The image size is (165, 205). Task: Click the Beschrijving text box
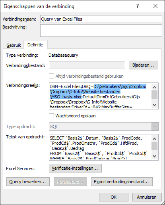pos(101,31)
